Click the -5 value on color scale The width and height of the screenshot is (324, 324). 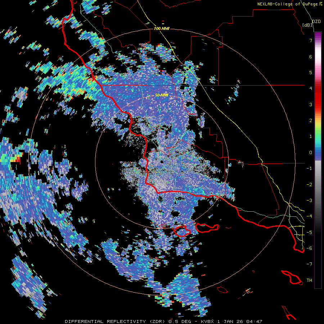(309, 233)
